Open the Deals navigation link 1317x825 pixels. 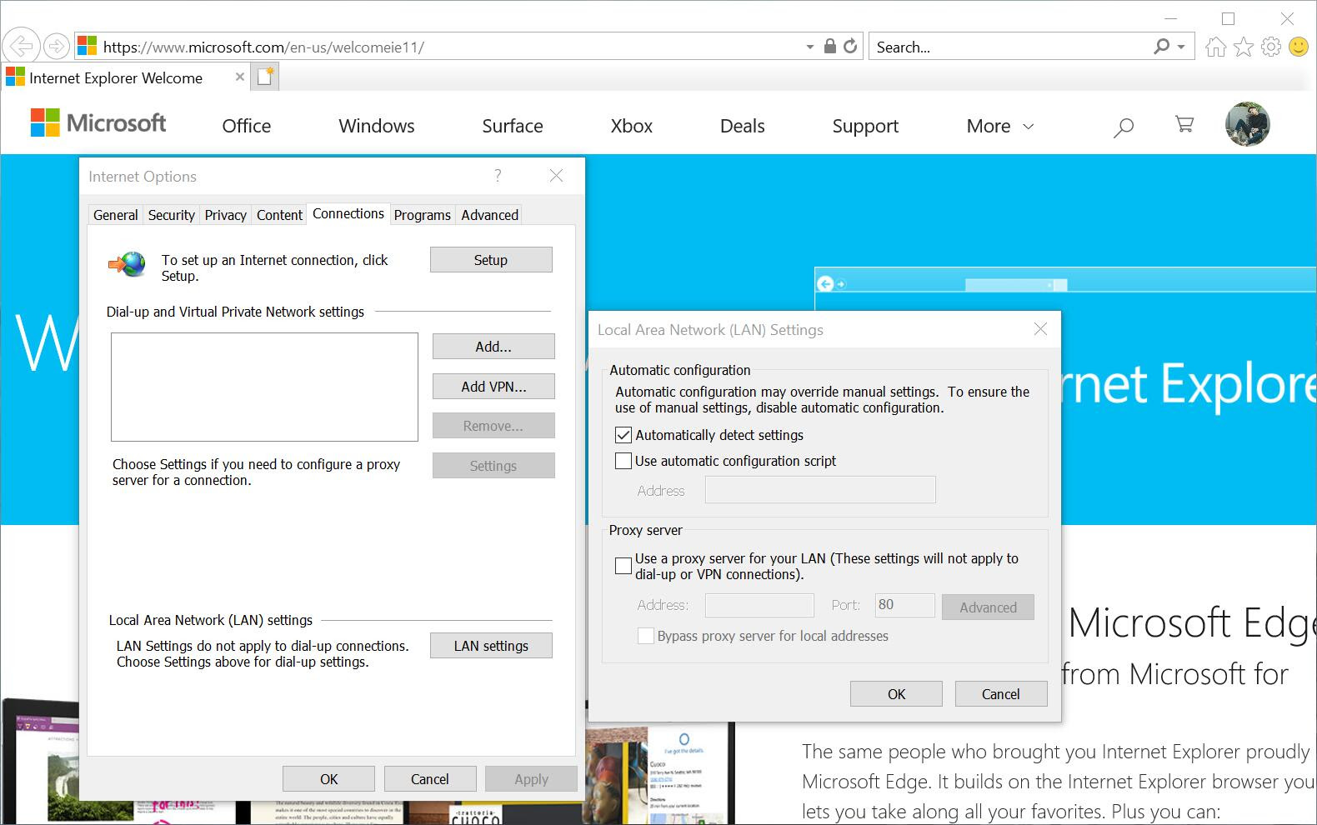pos(743,126)
